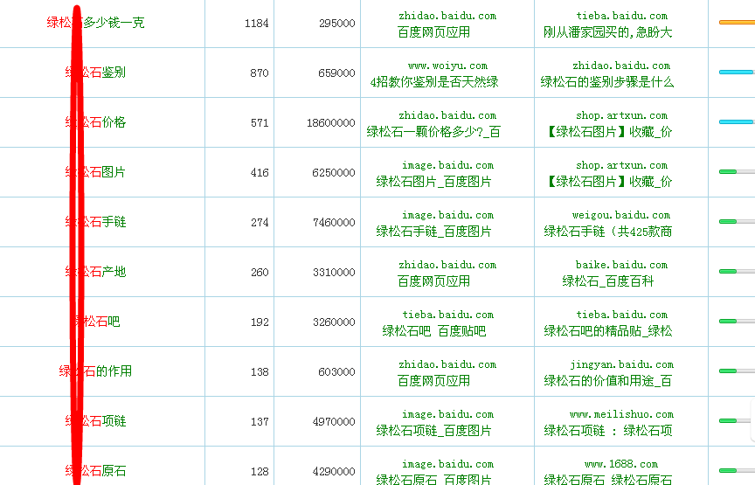Open the 绿松石手链 keyword entry

[x=96, y=222]
